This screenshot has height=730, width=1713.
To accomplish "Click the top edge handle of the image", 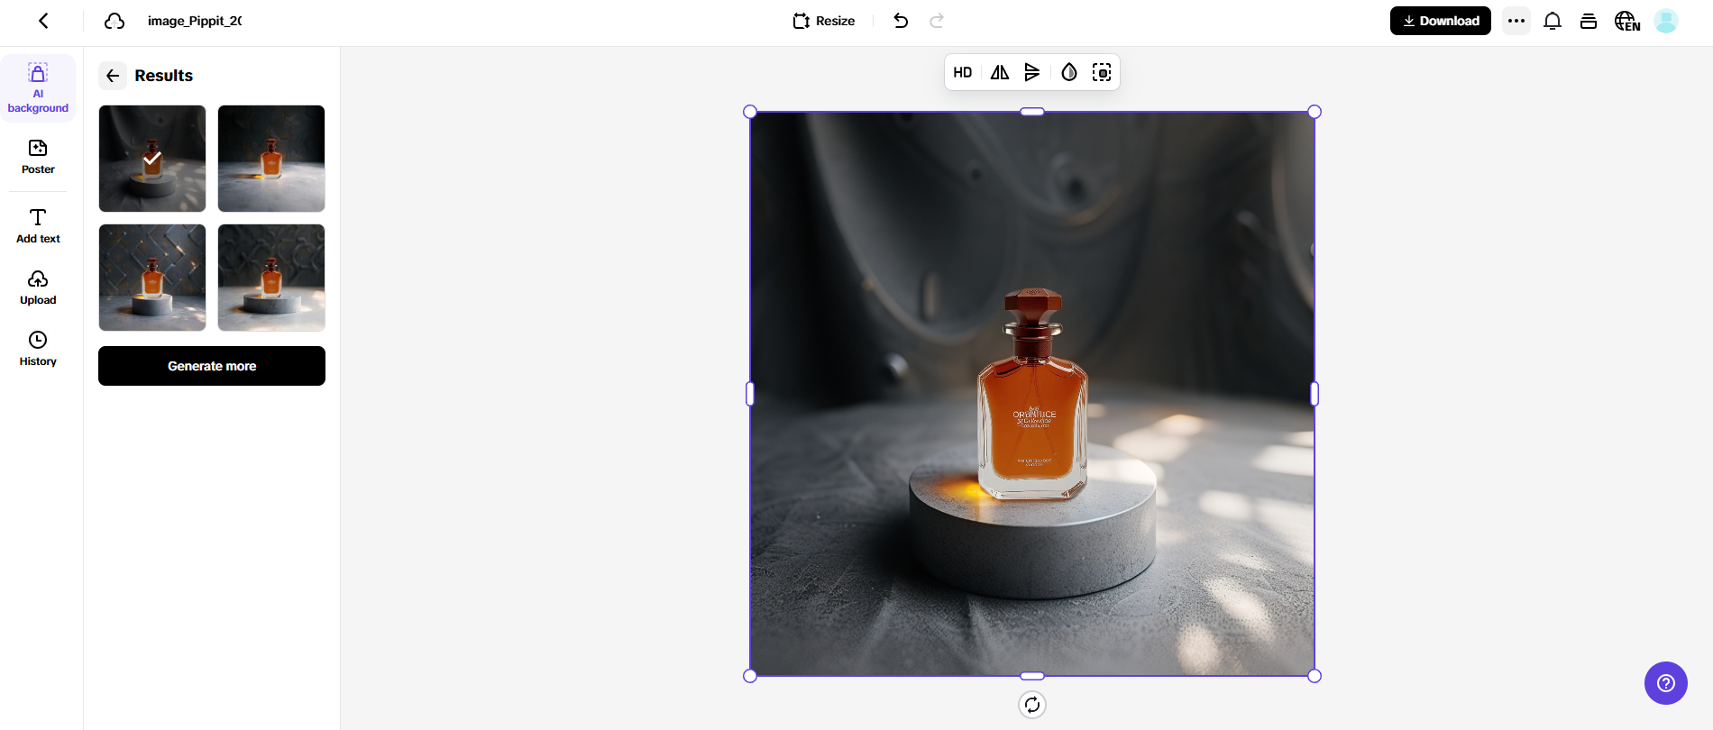I will point(1032,112).
